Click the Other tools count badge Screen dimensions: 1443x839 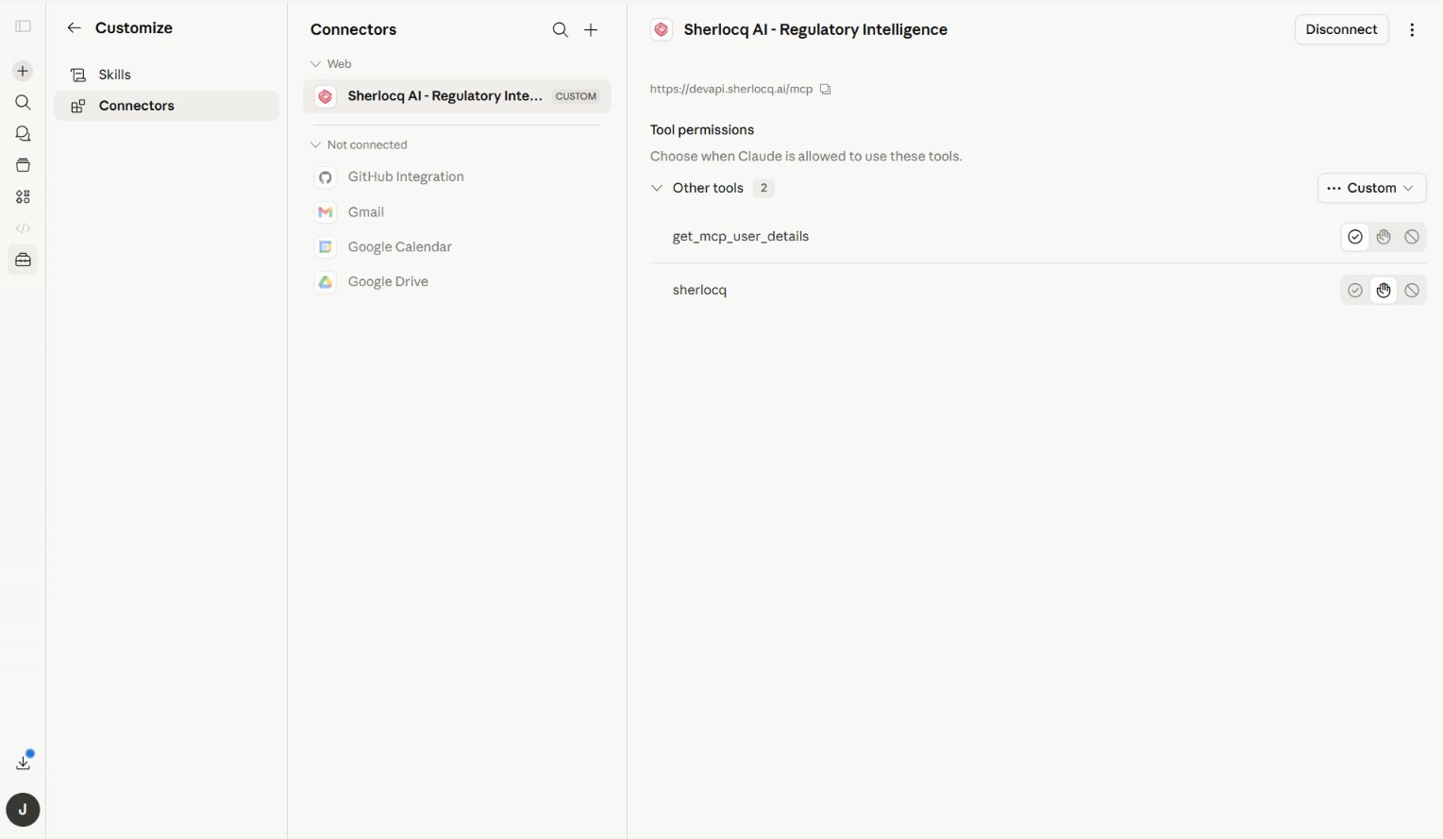(x=763, y=188)
